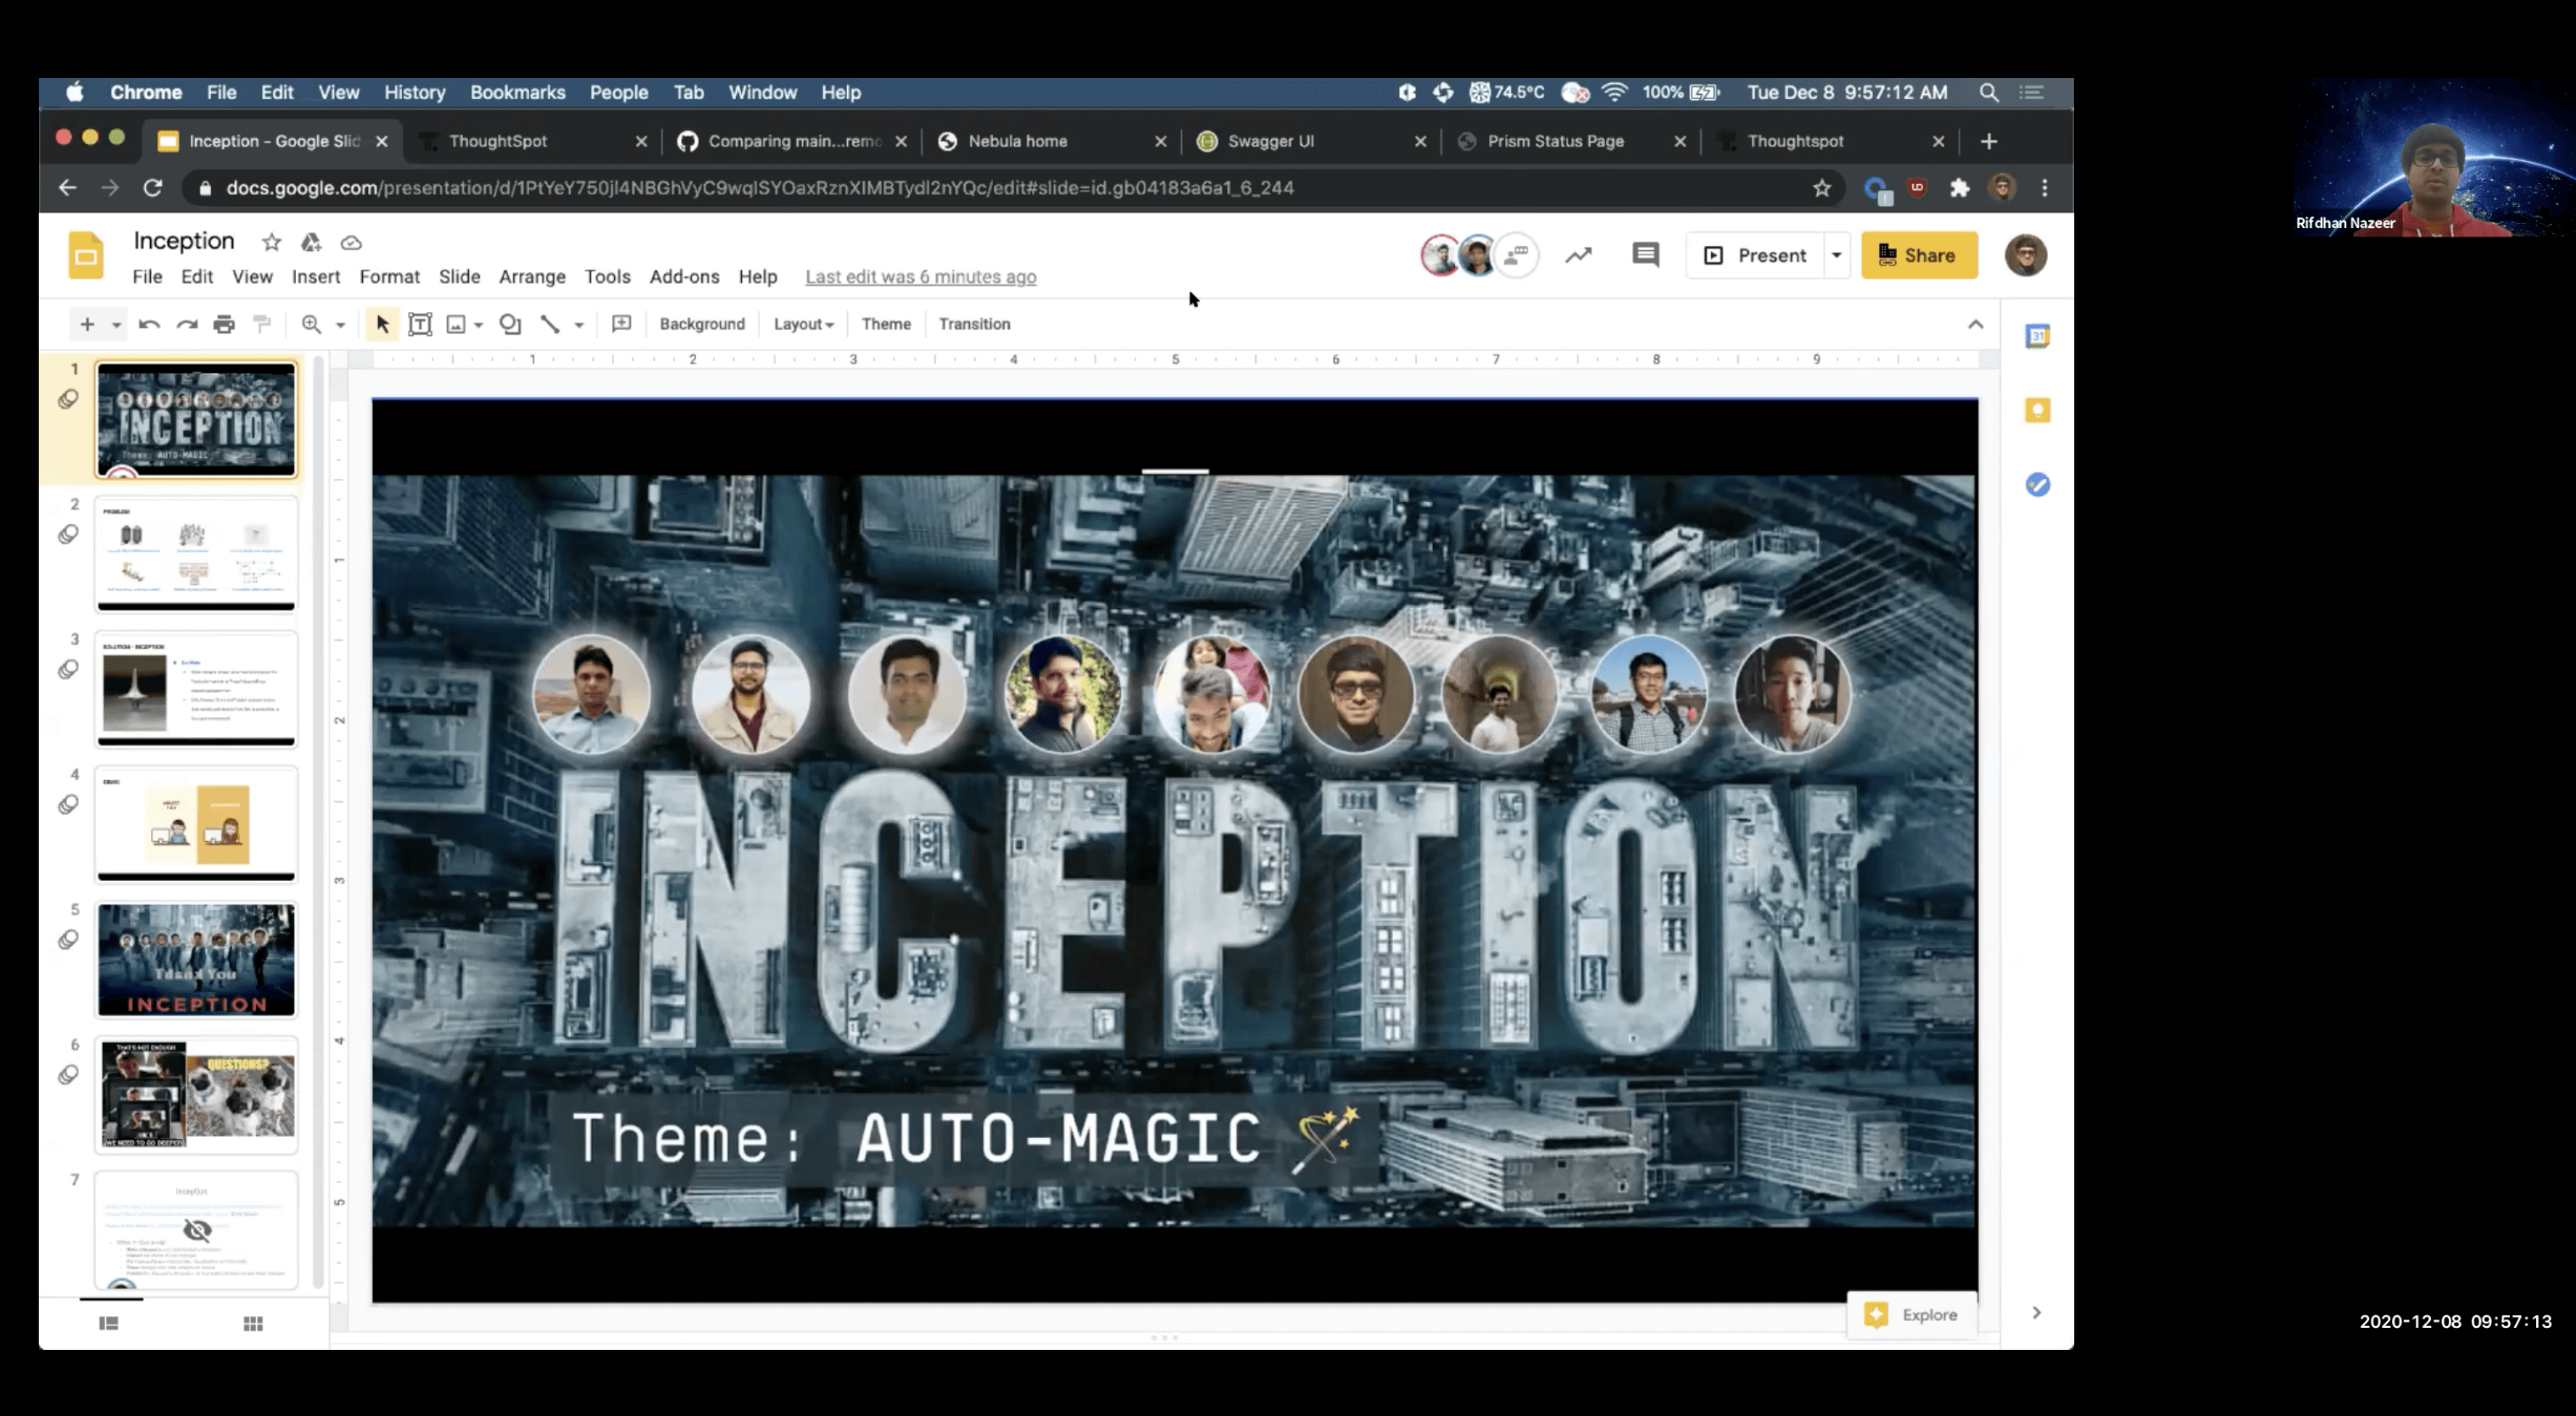Switch to grid view
2576x1416 pixels.
[253, 1323]
